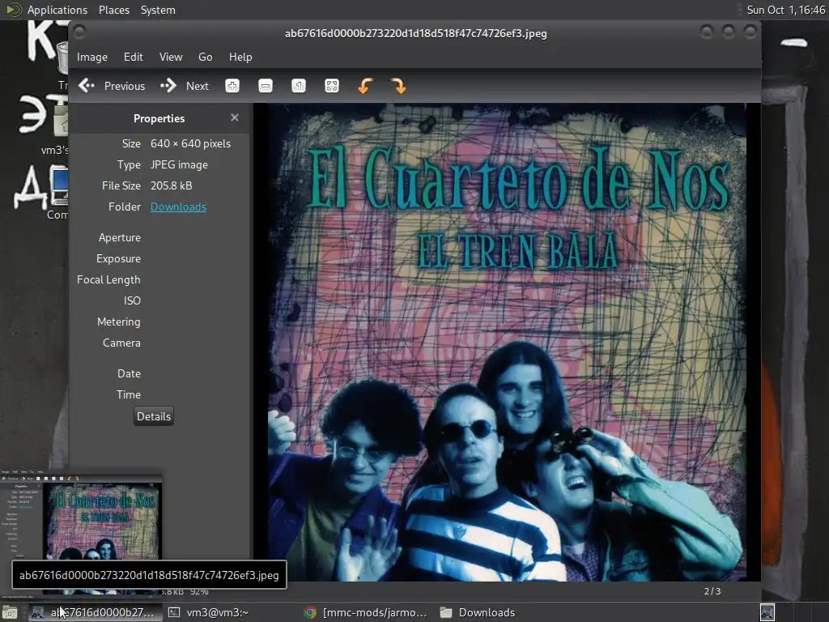This screenshot has width=829, height=622.
Task: Click the Camera label in Properties
Action: tap(121, 343)
